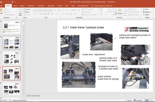Click the Replace button
The height and width of the screenshot is (102, 155).
147,12
